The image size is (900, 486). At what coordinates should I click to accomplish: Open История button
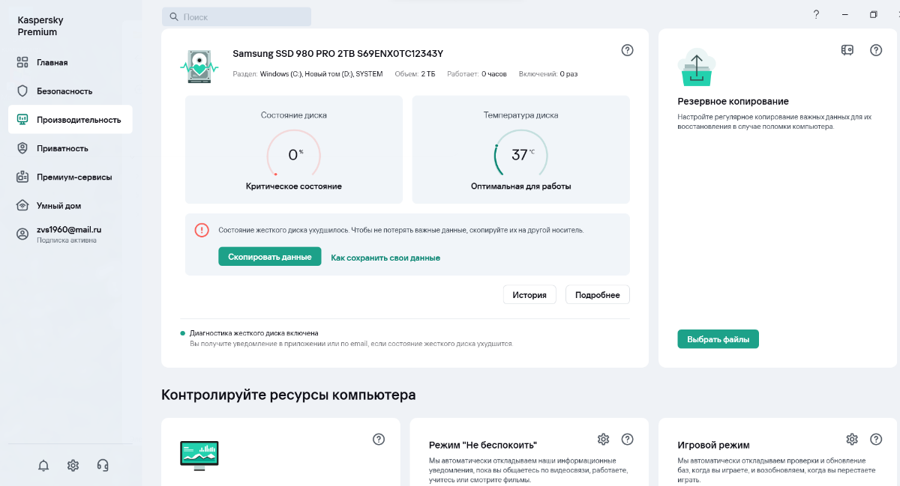point(529,295)
